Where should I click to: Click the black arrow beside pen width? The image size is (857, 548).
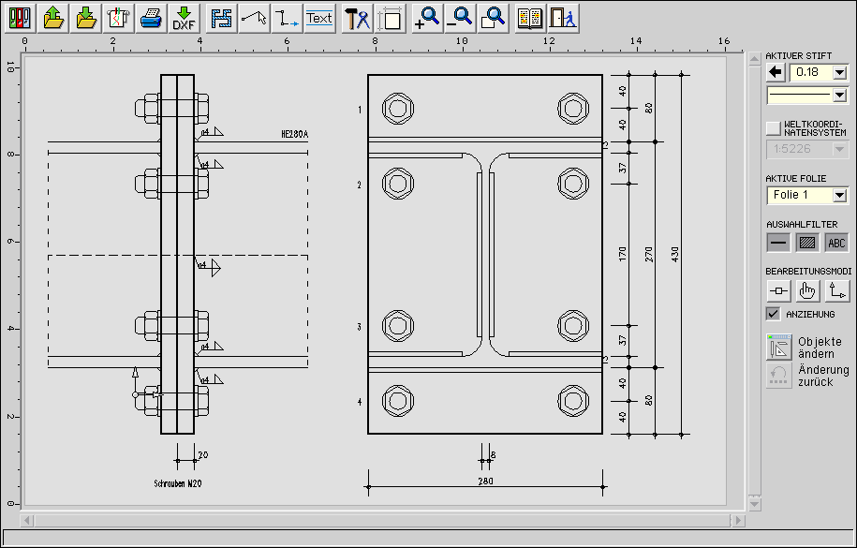[776, 72]
